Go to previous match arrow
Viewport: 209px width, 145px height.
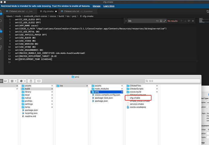181,21
